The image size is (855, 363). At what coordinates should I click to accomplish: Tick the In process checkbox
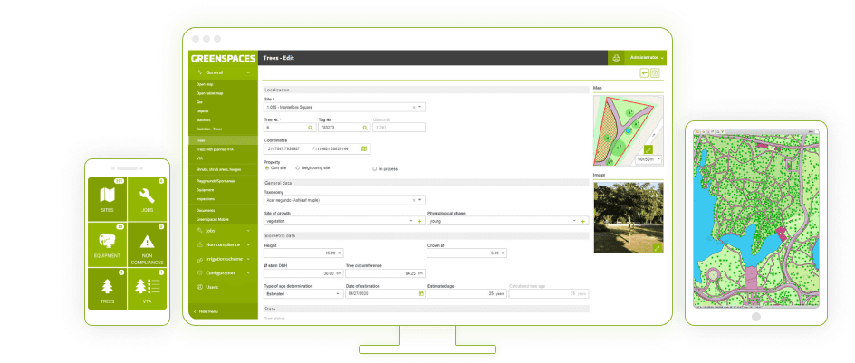coord(374,169)
